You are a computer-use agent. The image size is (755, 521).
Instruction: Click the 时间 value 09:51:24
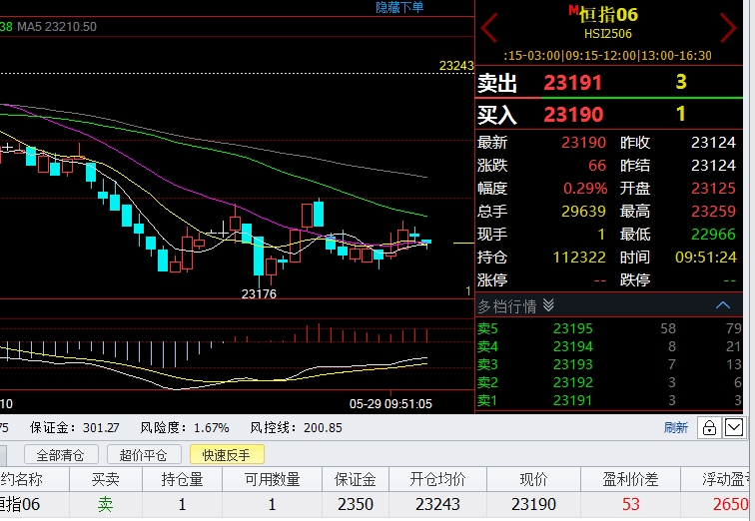click(705, 258)
